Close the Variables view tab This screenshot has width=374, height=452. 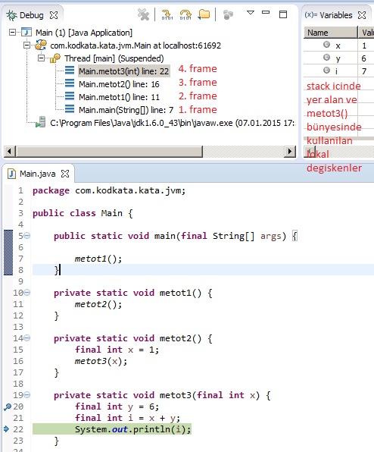tap(362, 15)
